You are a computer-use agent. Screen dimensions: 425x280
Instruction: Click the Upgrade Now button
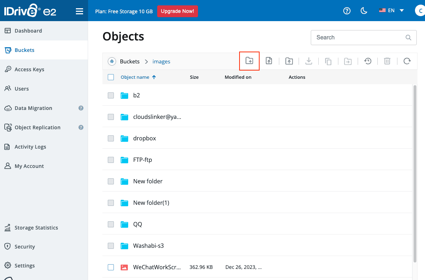coord(178,11)
